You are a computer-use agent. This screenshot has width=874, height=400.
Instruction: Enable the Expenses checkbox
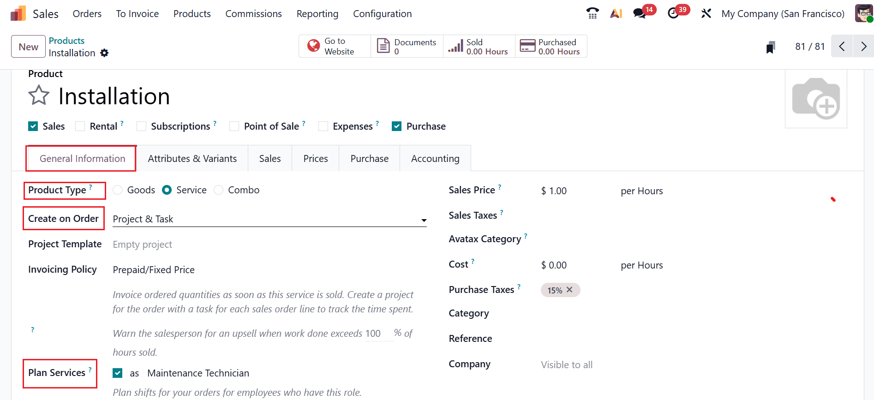(323, 126)
